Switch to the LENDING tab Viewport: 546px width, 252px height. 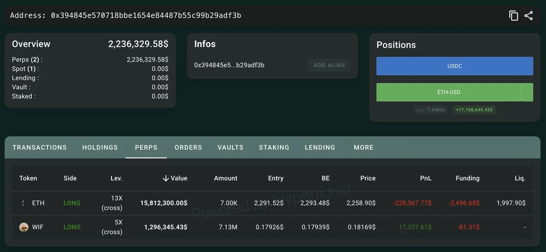point(320,147)
